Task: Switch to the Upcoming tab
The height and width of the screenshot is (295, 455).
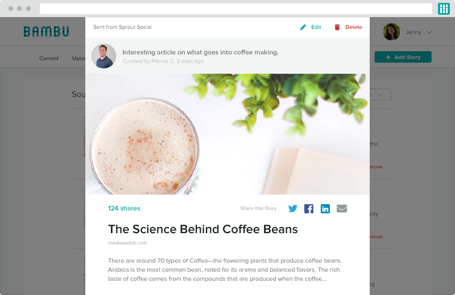Action: tap(78, 58)
